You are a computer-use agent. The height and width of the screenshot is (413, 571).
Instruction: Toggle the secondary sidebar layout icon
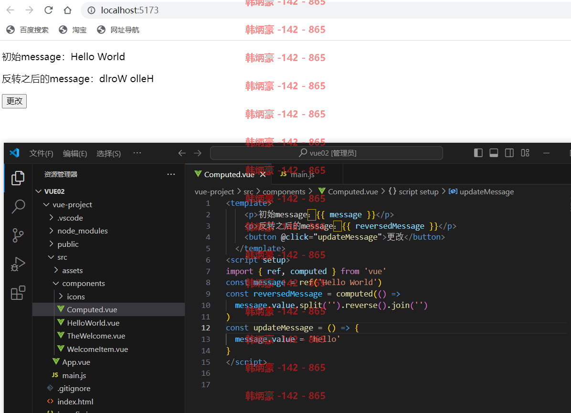(x=509, y=153)
